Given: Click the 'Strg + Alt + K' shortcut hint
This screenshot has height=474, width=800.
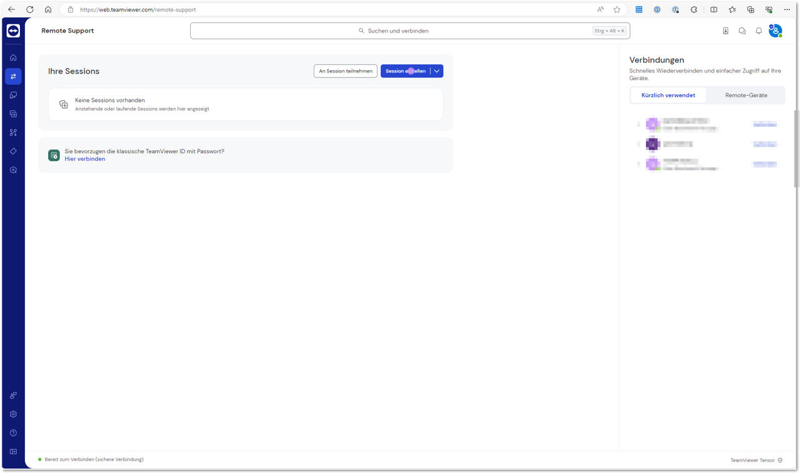Looking at the screenshot, I should click(x=609, y=31).
